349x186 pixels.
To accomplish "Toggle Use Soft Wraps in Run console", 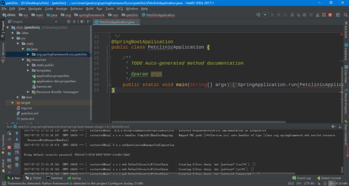I will 17,146.
